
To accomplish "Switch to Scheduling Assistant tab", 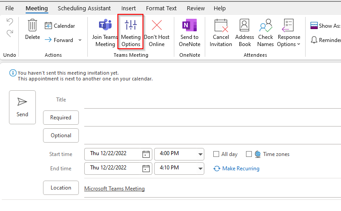I will click(x=84, y=8).
